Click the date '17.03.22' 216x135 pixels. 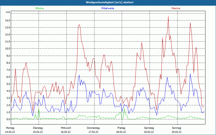(93, 132)
